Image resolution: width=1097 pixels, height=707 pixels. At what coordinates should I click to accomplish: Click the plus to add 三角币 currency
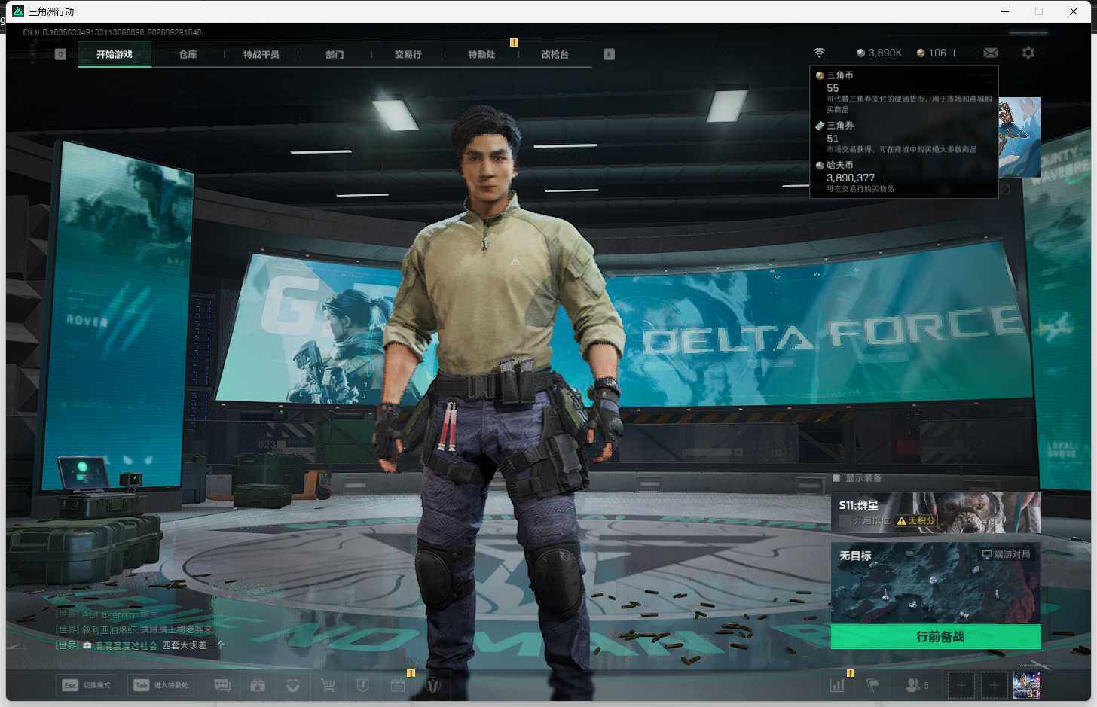(954, 53)
